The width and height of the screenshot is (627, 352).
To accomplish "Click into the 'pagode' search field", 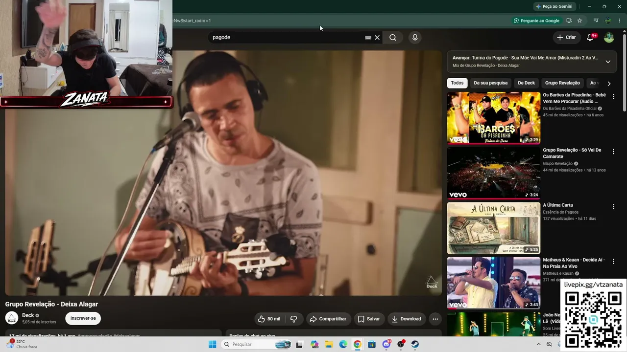I will [x=287, y=38].
